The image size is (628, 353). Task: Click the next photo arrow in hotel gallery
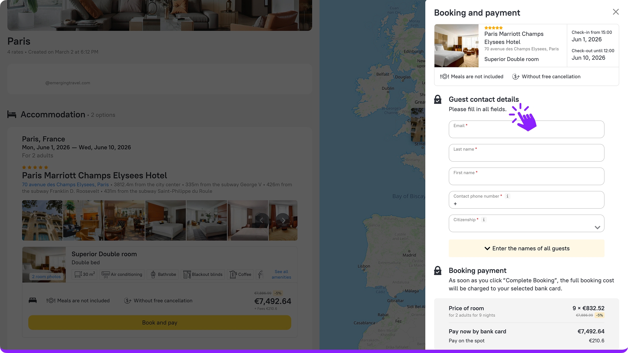point(283,221)
